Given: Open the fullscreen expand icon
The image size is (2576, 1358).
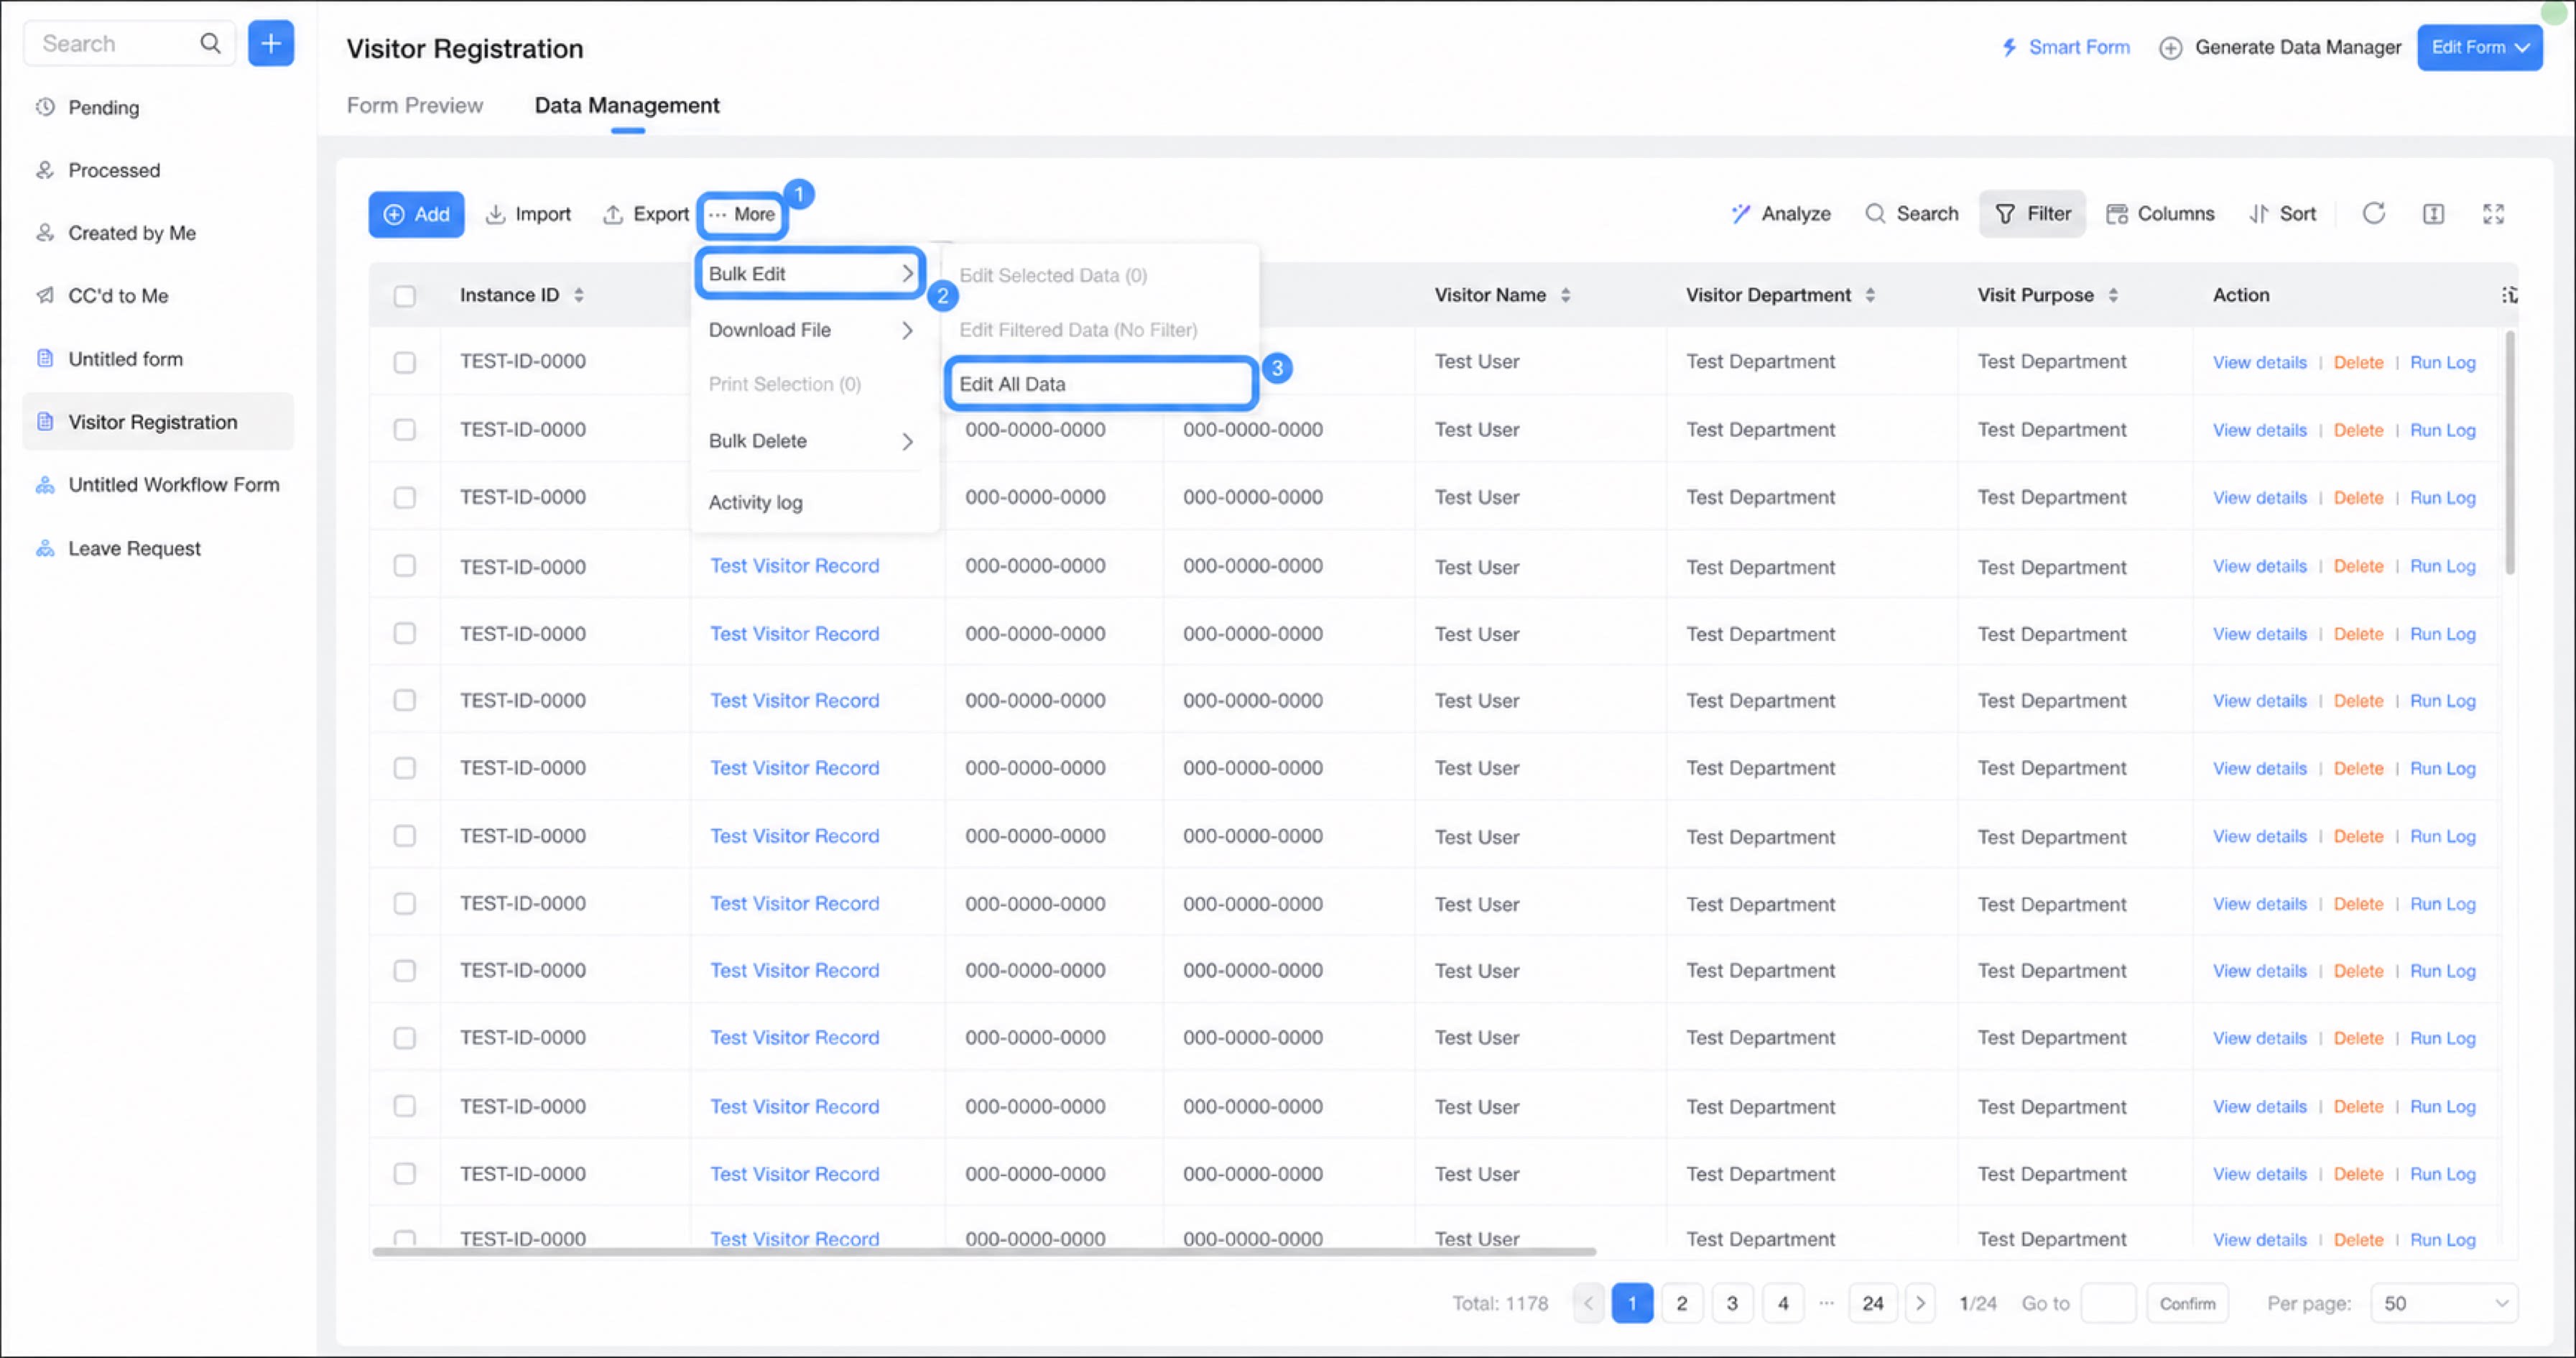Looking at the screenshot, I should pos(2493,213).
